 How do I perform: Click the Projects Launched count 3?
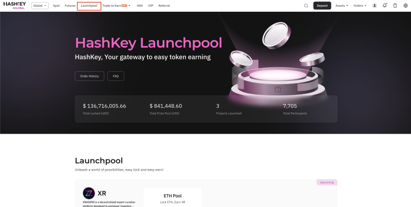coord(217,106)
